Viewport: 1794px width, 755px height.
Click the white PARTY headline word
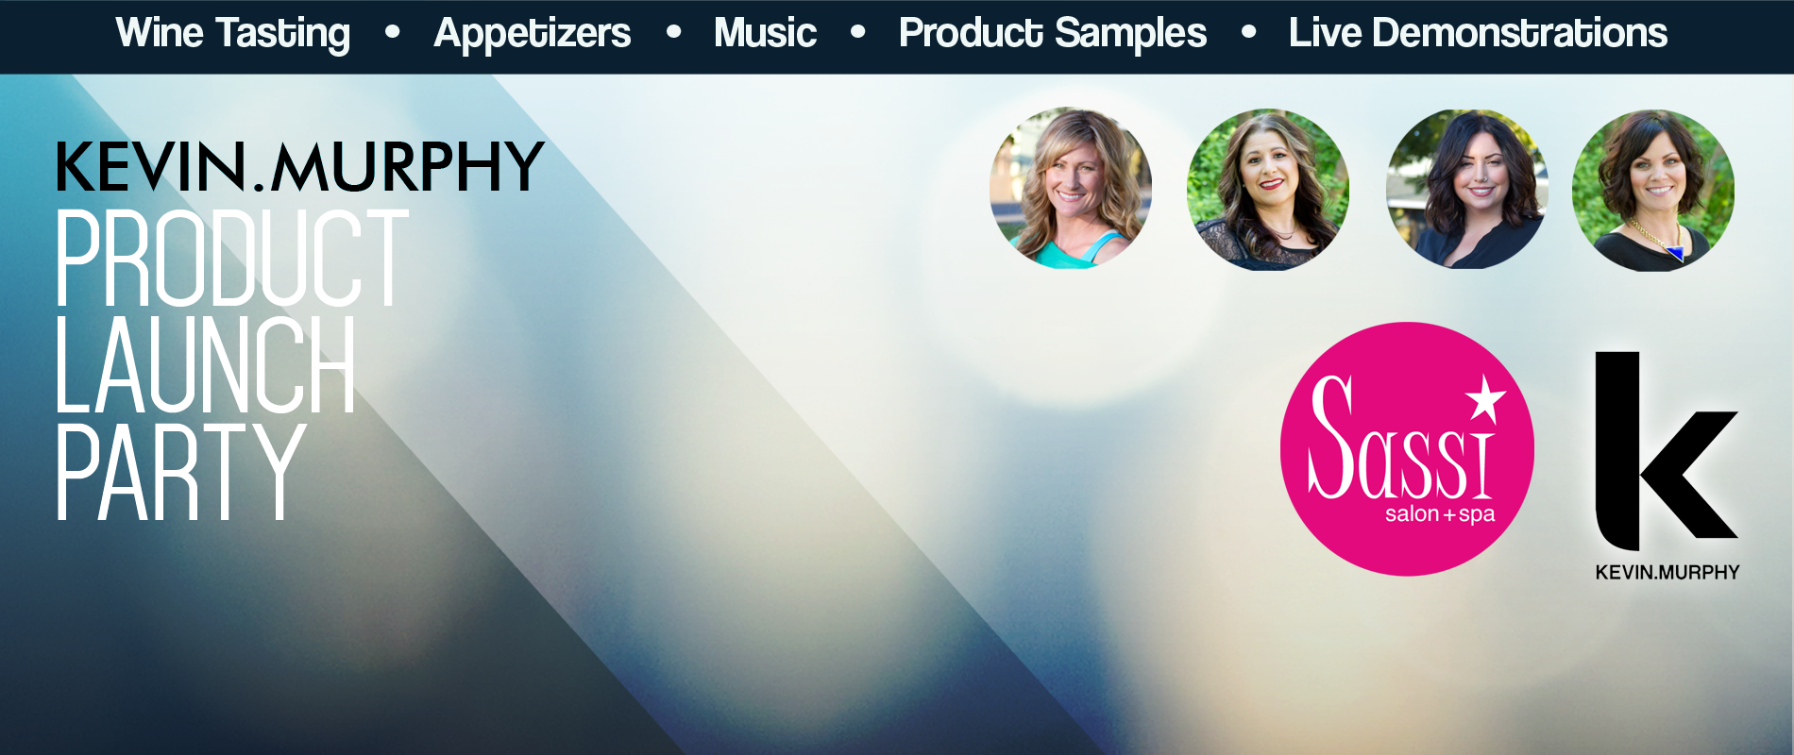click(180, 472)
